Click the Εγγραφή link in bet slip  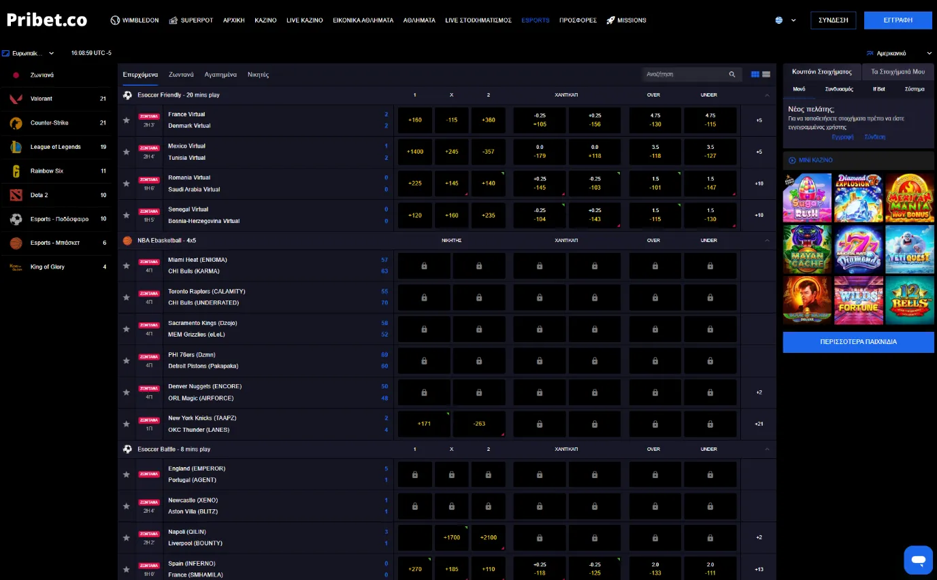coord(842,137)
